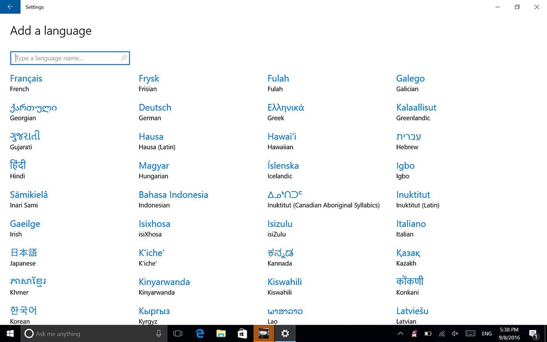Open the clock showing 5:38 PM
This screenshot has height=342, width=547.
[509, 333]
